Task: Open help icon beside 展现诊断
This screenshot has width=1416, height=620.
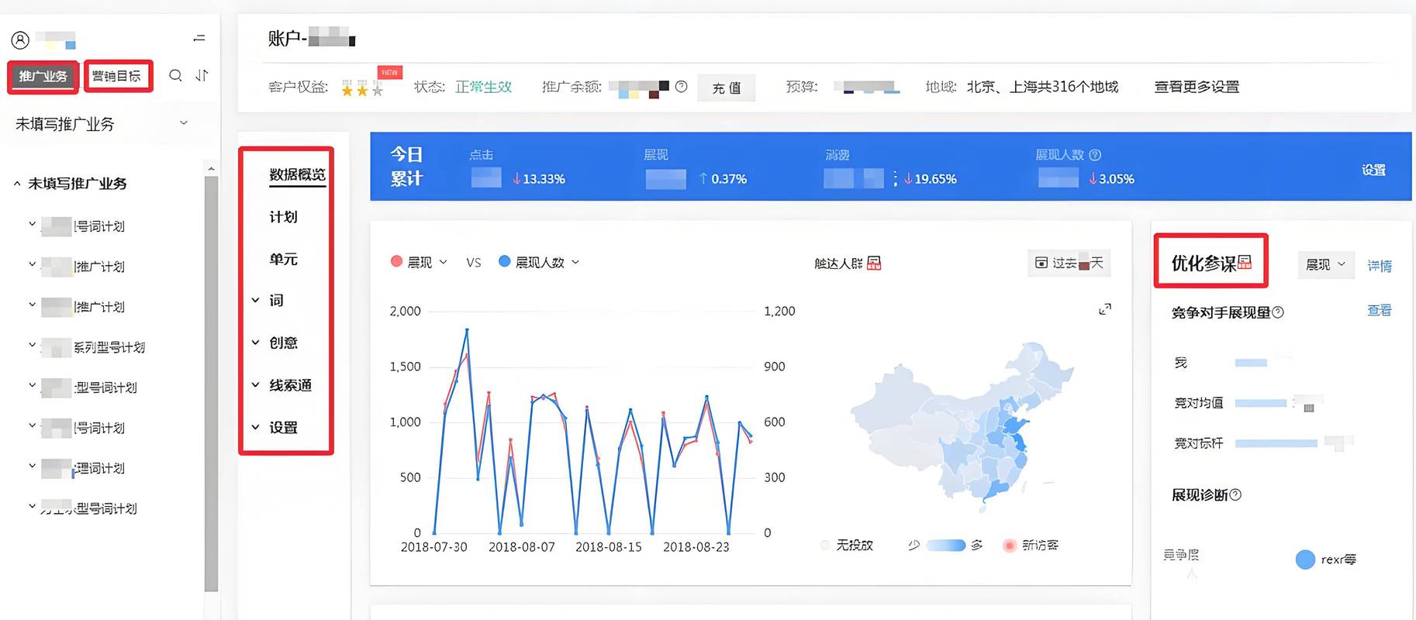Action: tap(1235, 494)
